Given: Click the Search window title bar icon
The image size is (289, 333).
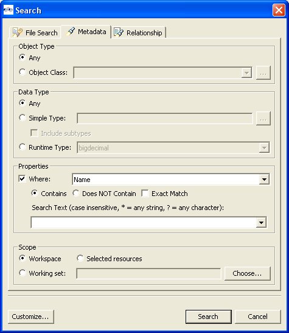Looking at the screenshot, I should [9, 10].
